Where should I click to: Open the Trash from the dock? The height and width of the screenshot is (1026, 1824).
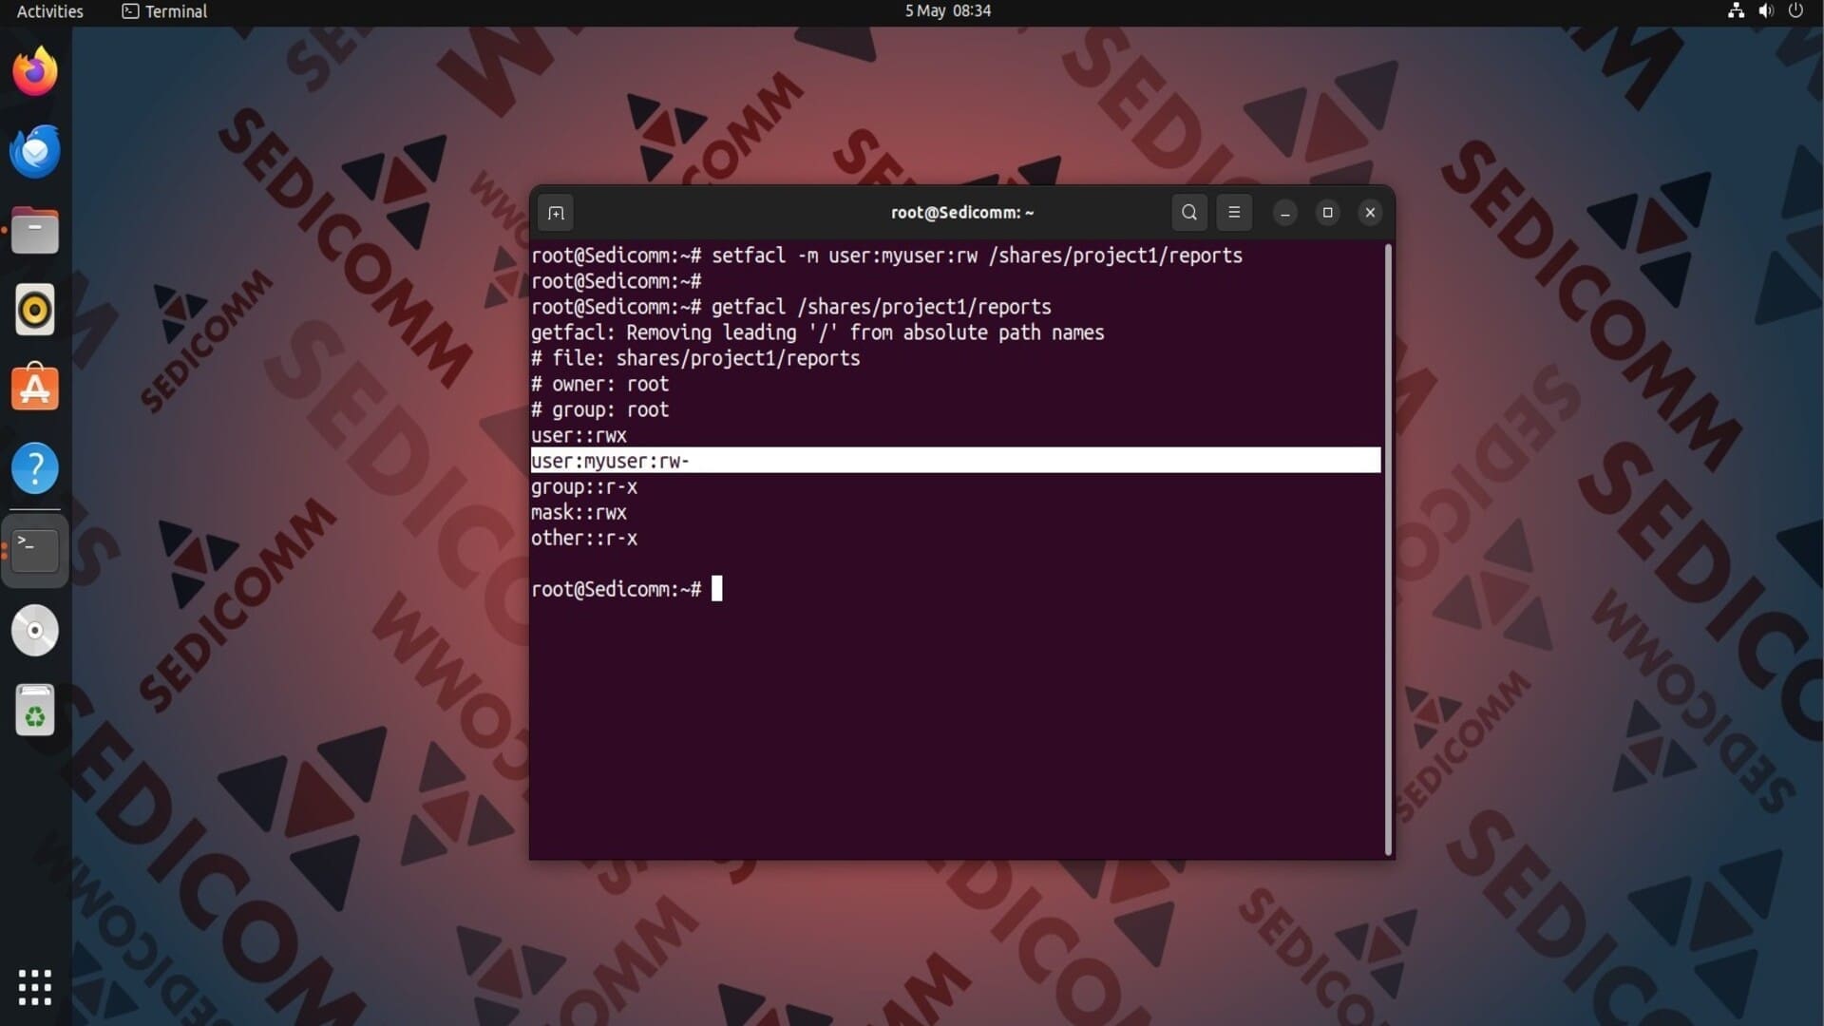coord(35,711)
